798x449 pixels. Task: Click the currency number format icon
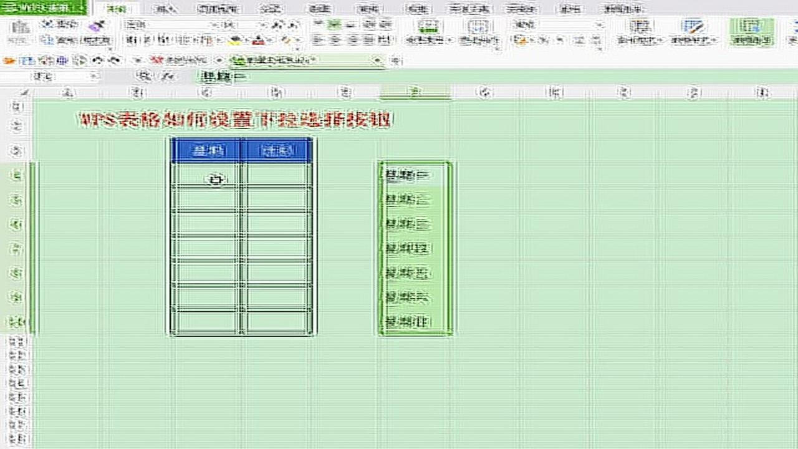[x=520, y=40]
